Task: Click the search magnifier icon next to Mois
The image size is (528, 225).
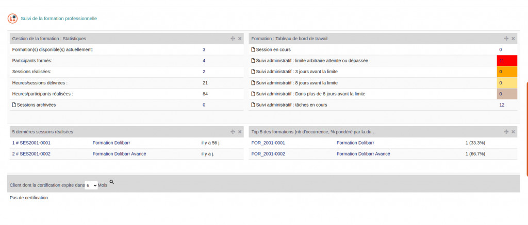Action: 112,182
